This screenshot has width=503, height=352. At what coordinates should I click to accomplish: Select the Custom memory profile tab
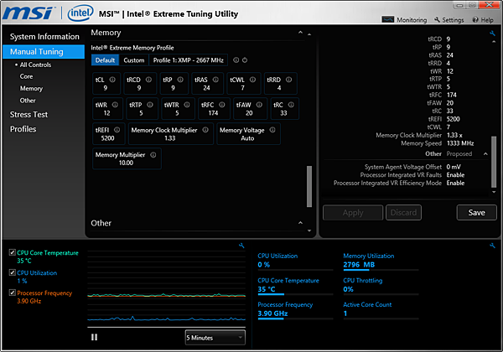click(x=133, y=60)
